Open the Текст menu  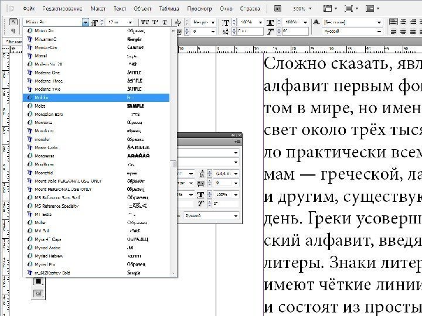click(x=120, y=9)
